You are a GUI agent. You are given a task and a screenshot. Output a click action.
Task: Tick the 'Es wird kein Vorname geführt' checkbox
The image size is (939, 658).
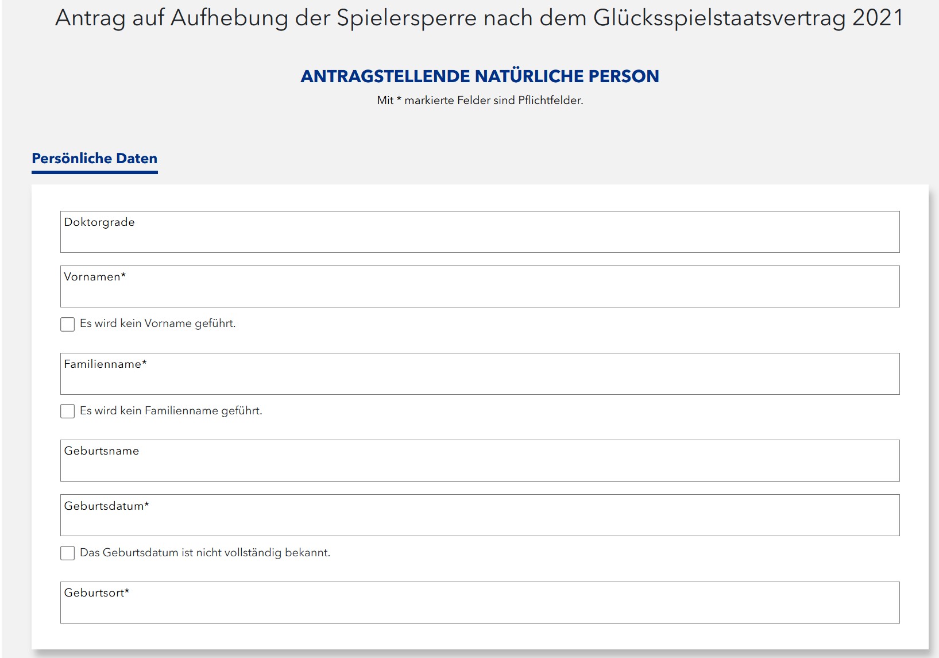tap(68, 324)
